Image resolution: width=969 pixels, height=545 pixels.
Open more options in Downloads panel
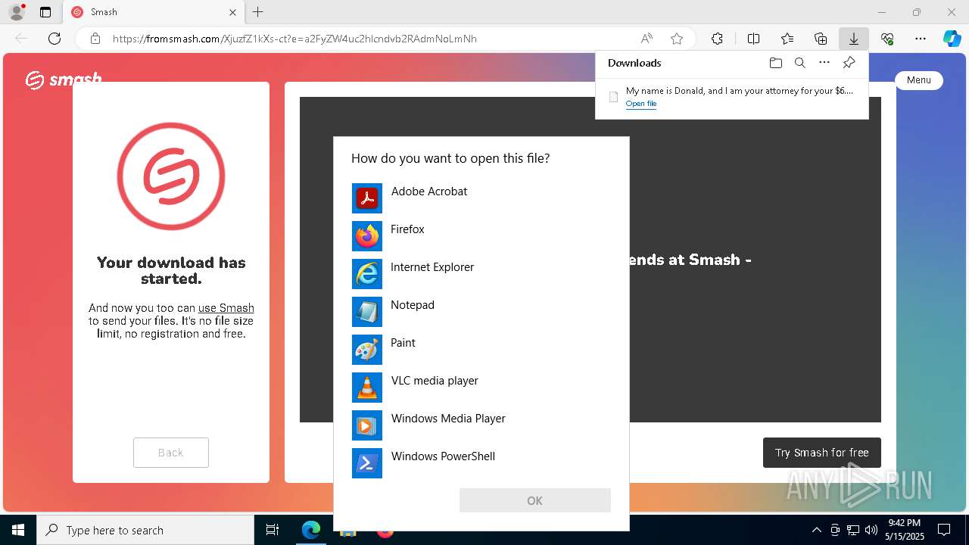click(824, 63)
